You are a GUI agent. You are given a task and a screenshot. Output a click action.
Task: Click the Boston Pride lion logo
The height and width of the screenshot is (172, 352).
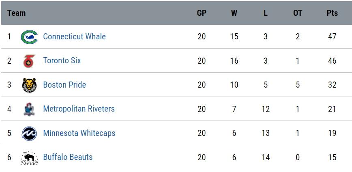[30, 85]
